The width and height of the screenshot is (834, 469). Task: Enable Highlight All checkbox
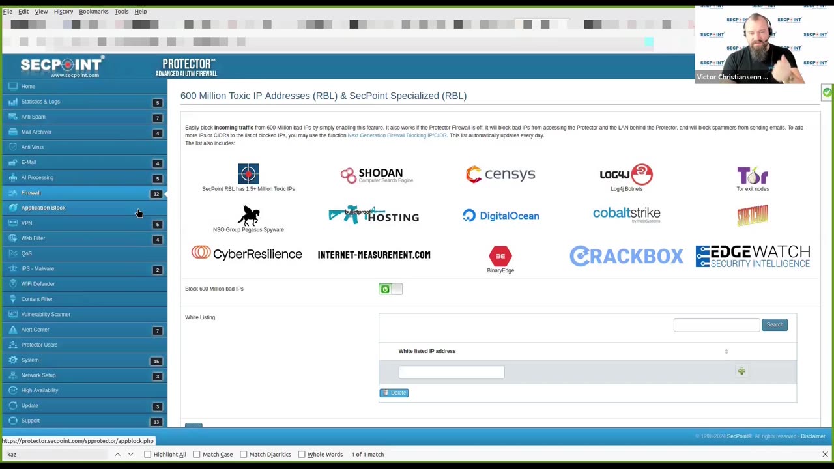click(x=148, y=455)
